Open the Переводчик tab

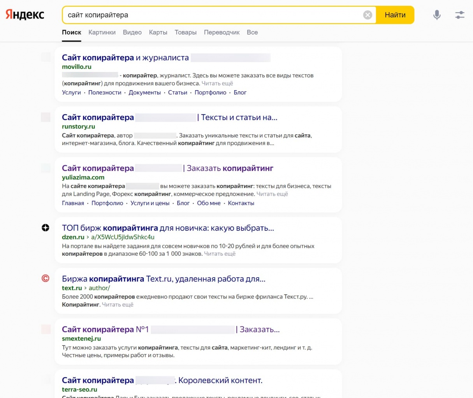222,32
